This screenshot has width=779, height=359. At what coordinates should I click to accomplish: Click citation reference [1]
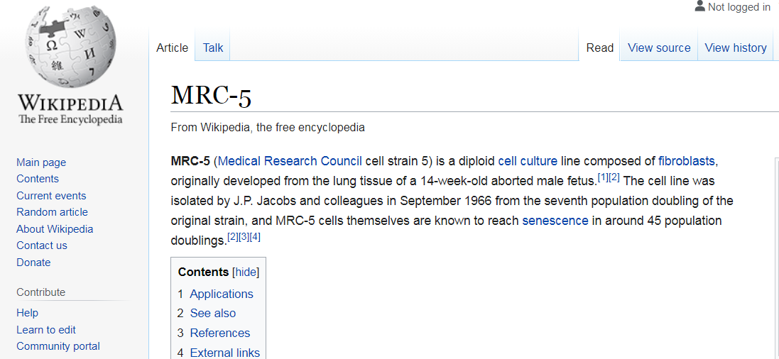click(603, 177)
